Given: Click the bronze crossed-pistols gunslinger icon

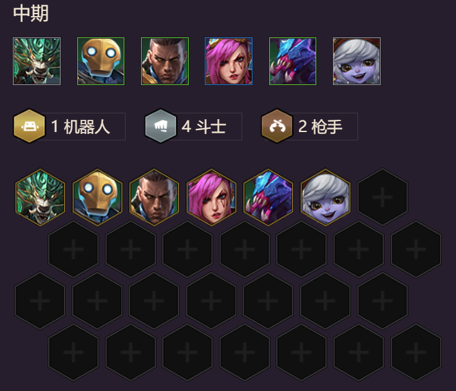Looking at the screenshot, I should tap(277, 126).
